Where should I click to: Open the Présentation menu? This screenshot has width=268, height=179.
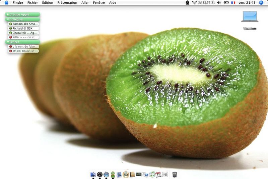pyautogui.click(x=67, y=3)
